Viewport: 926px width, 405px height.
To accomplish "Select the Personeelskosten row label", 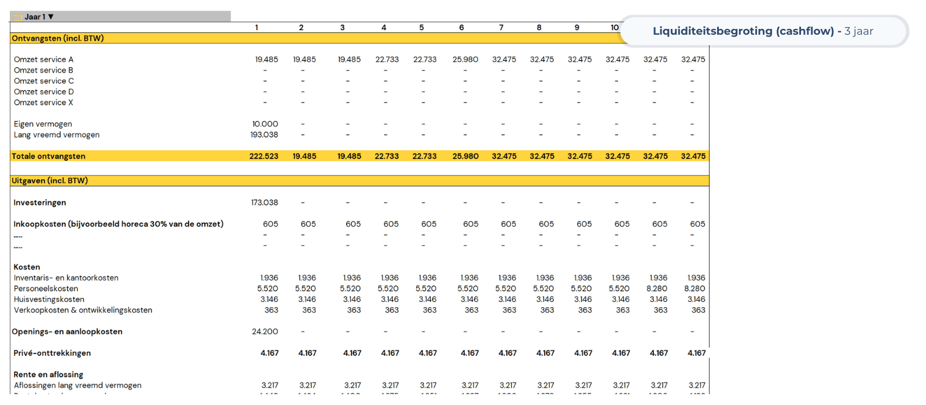I will pos(46,289).
